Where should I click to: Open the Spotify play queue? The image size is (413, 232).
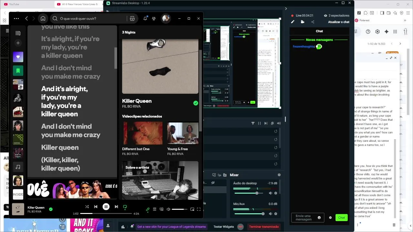tap(155, 209)
